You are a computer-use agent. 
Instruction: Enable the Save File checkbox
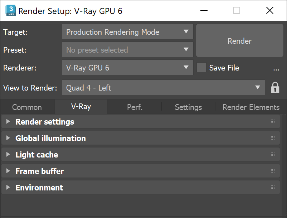pos(201,68)
